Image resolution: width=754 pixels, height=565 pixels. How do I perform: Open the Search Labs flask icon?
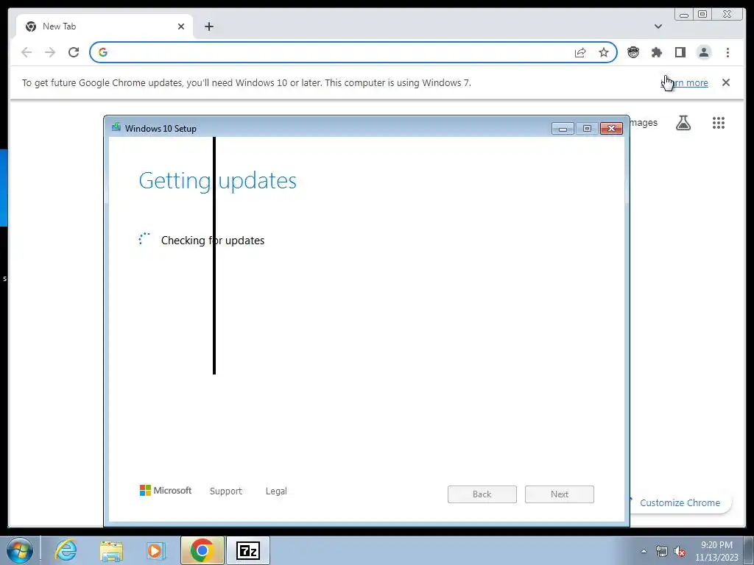coord(683,123)
